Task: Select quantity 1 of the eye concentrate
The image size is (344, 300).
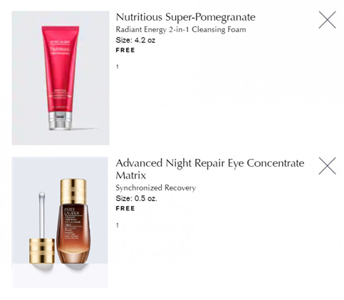Action: [x=118, y=225]
